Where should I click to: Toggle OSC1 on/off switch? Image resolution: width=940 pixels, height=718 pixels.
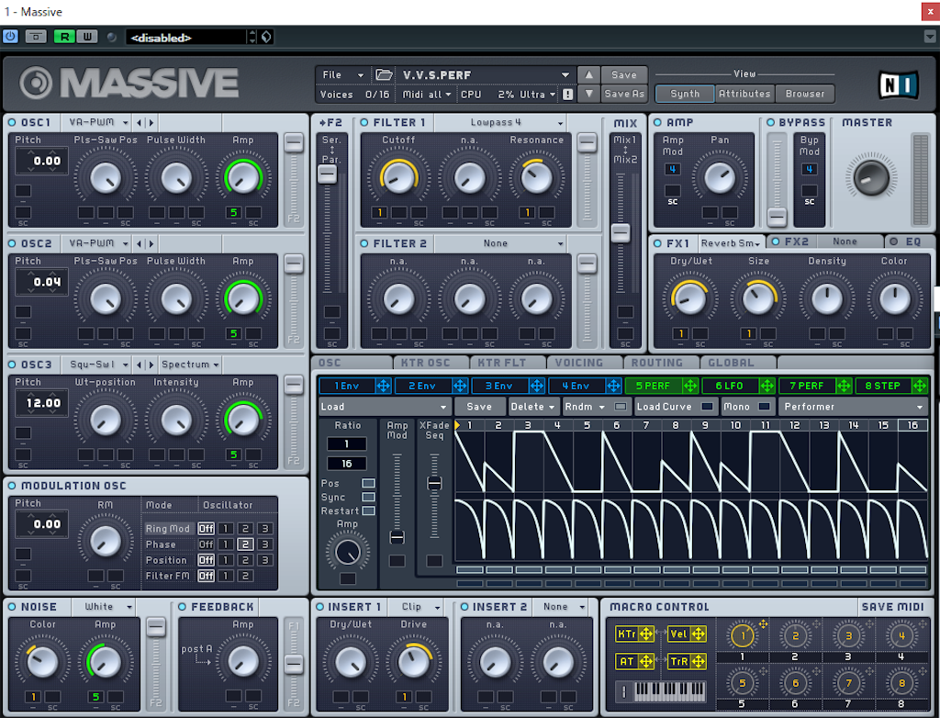pos(11,122)
